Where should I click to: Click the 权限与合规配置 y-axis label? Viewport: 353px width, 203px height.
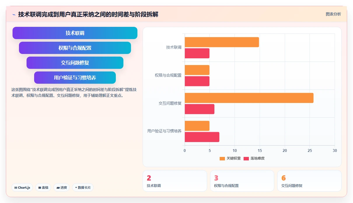tap(168, 75)
